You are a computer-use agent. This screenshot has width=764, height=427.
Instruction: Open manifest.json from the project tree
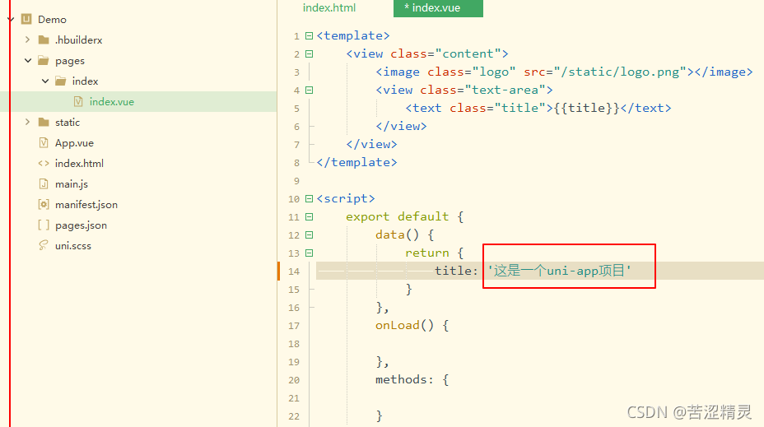coord(86,205)
